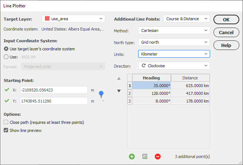Move row down with the down arrow
243x165 pixels.
[119, 91]
